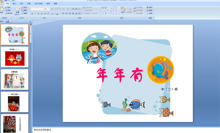Click the bulleted list icon

coord(63,9)
